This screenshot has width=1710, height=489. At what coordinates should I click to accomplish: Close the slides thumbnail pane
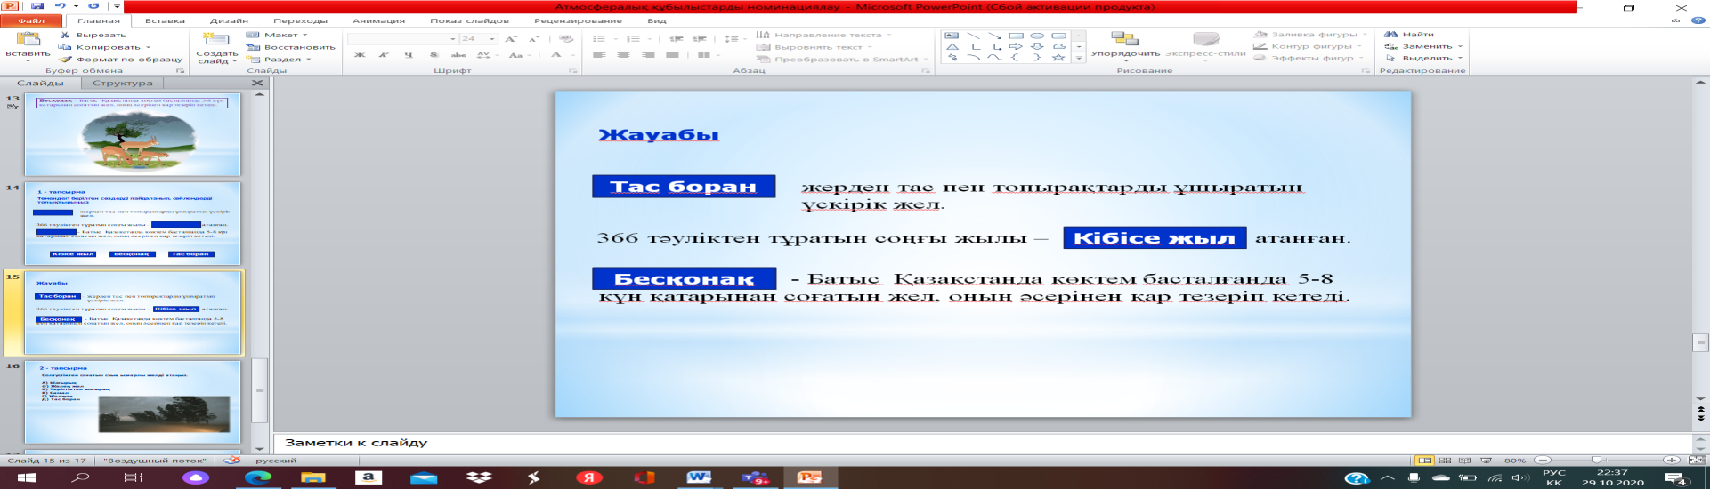[x=257, y=83]
